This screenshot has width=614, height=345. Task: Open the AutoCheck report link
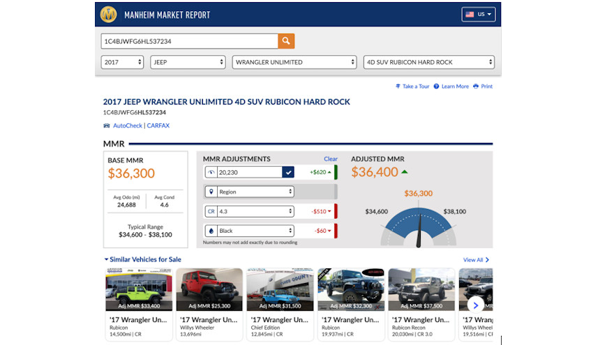click(127, 126)
